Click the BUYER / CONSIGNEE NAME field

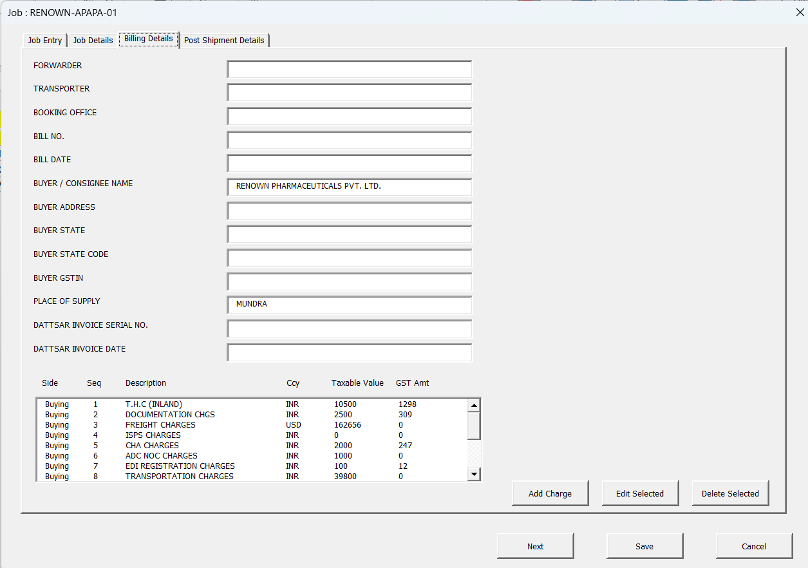tap(350, 187)
